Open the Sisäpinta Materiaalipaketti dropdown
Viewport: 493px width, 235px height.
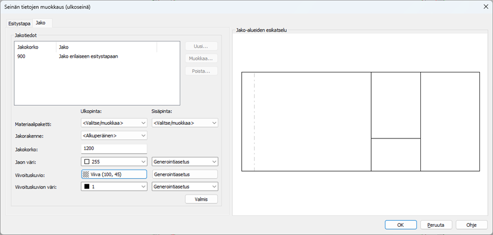(185, 123)
